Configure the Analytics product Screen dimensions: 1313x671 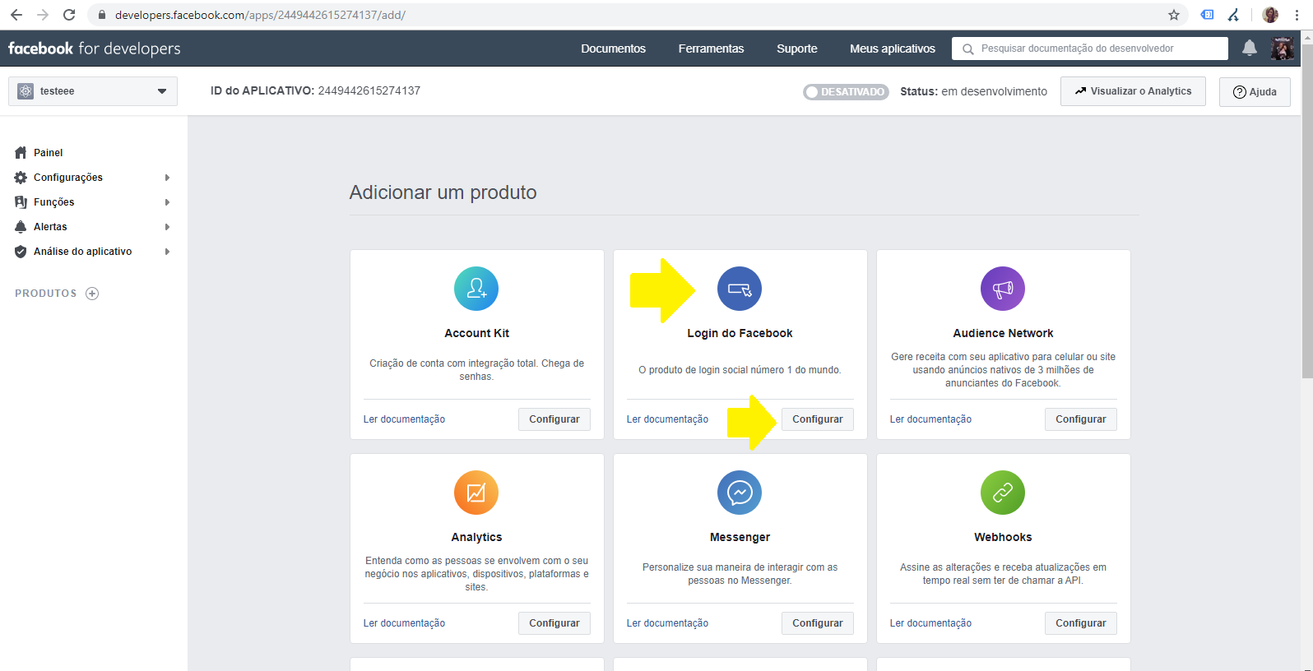[554, 623]
